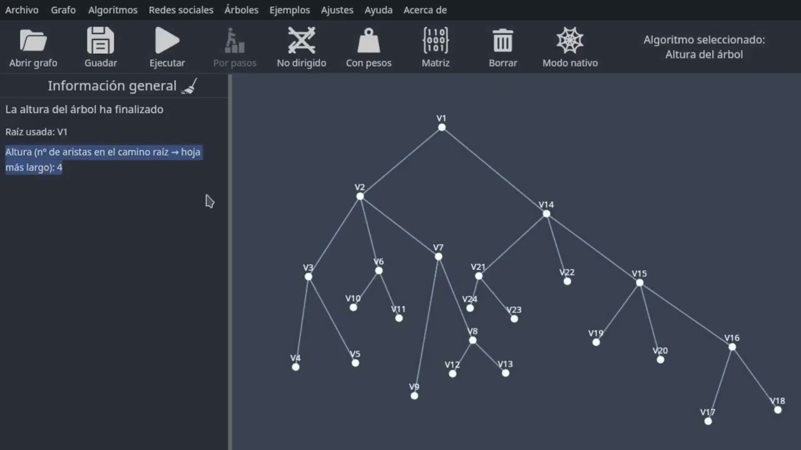Open the Grafo menu
801x450 pixels.
(x=63, y=10)
